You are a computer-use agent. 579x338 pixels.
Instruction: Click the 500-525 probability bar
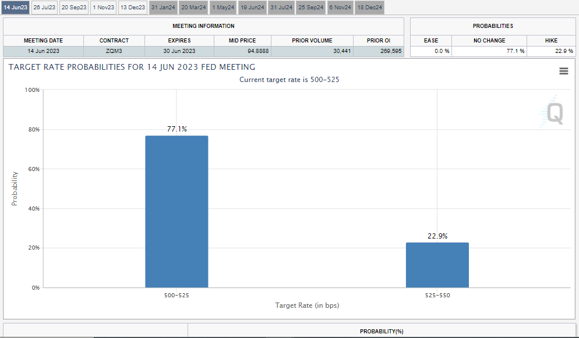(176, 211)
